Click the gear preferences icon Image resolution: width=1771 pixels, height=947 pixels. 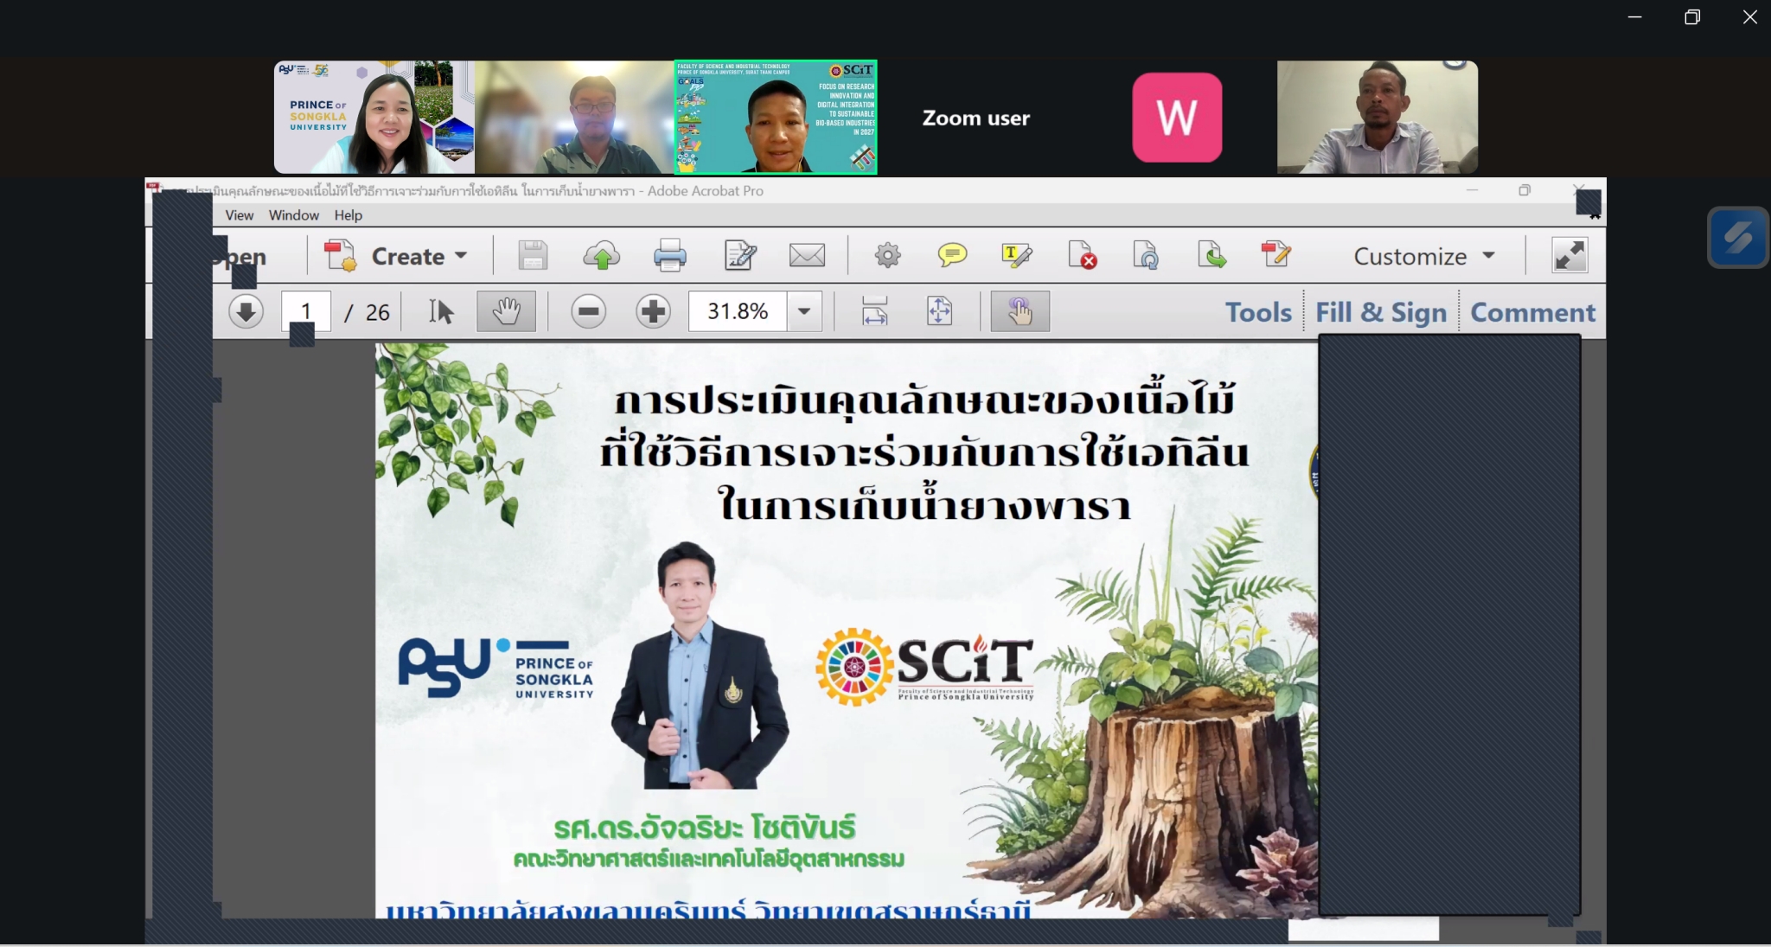pyautogui.click(x=887, y=256)
